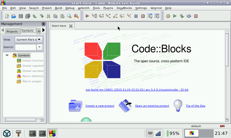Open the taskbar application menu cube icon
Image resolution: width=231 pixels, height=138 pixels.
7,133
